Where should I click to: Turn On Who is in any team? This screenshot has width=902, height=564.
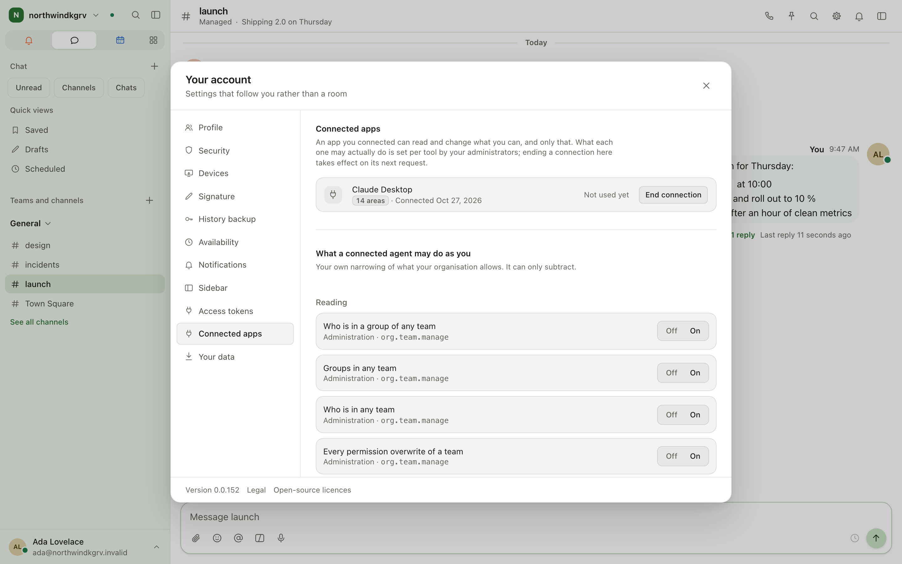point(695,415)
